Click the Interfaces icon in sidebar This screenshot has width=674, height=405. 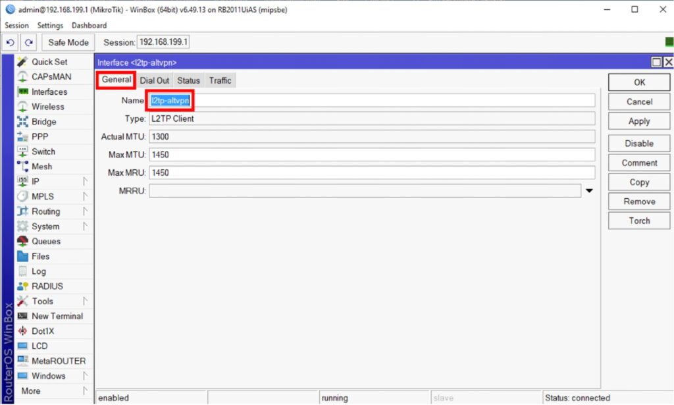(x=22, y=92)
